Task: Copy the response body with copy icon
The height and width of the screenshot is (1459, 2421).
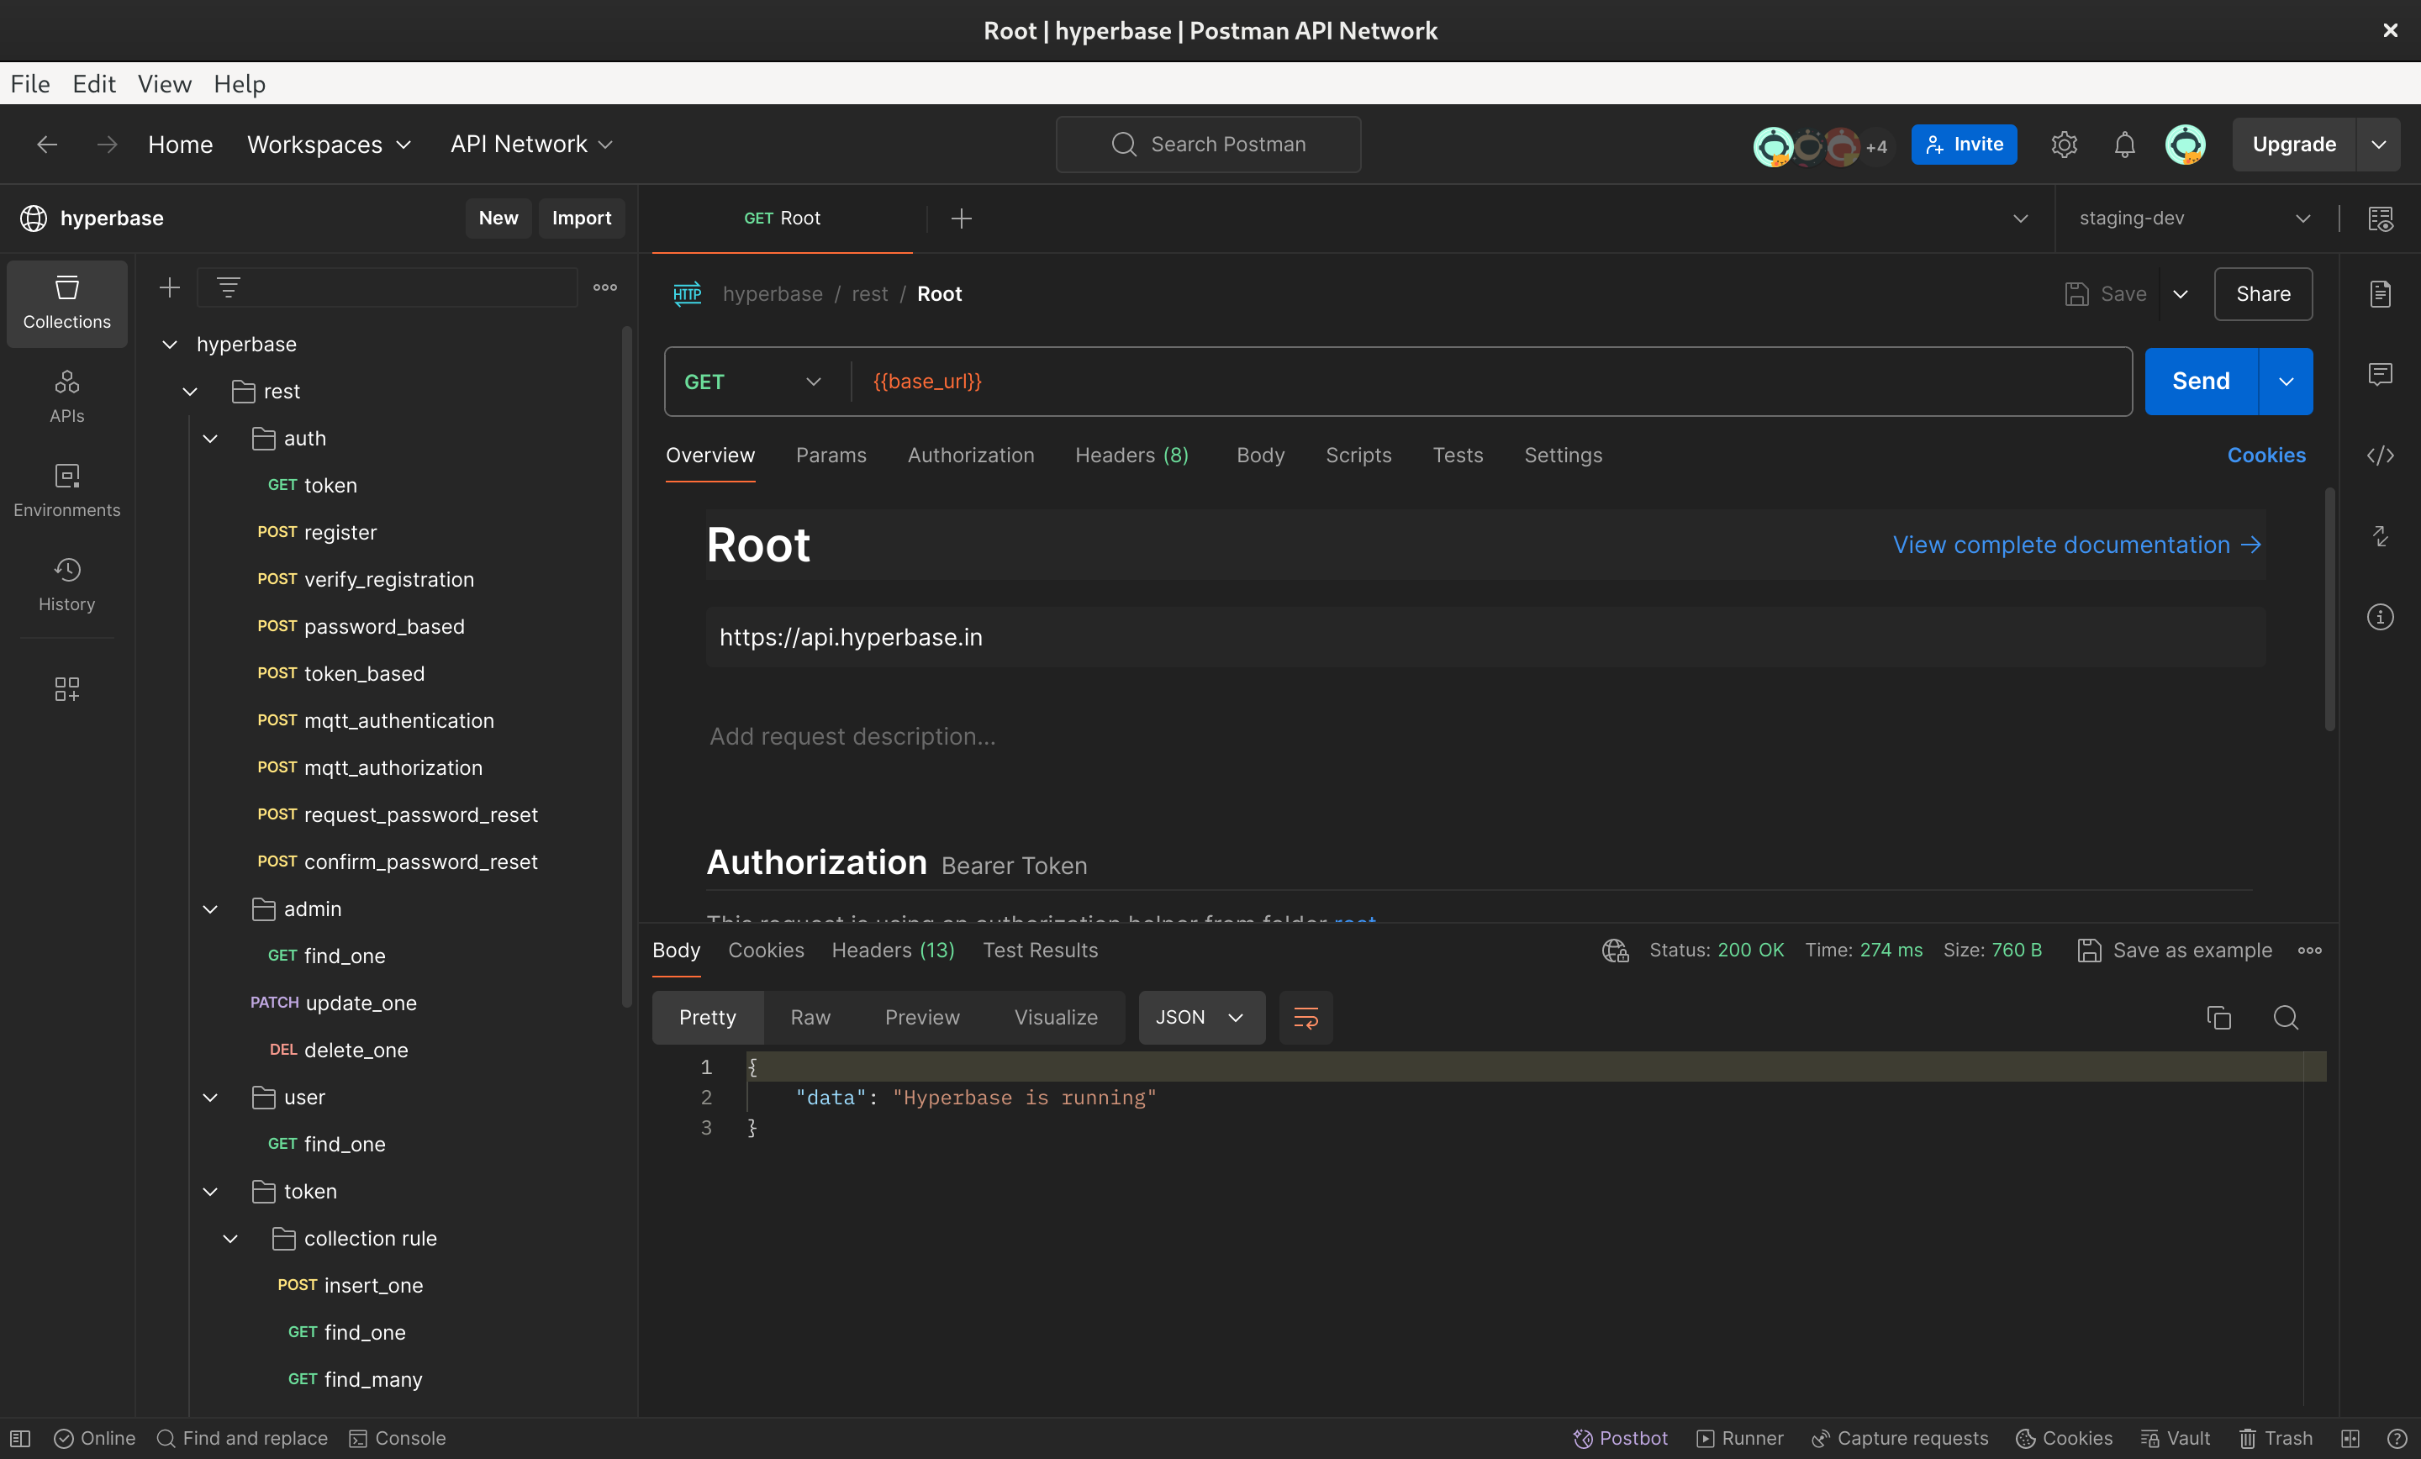Action: 2218,1017
